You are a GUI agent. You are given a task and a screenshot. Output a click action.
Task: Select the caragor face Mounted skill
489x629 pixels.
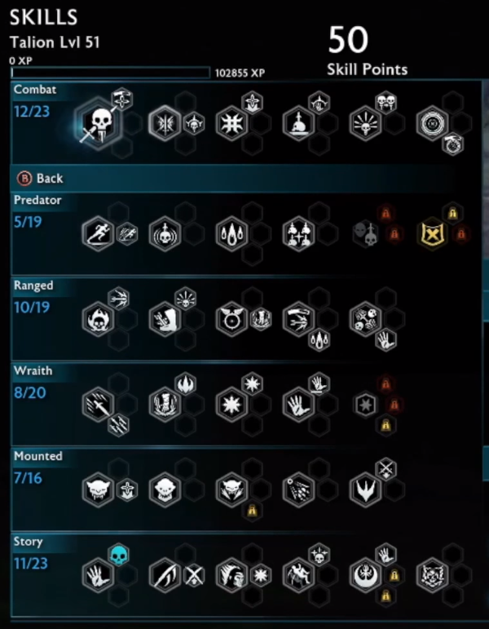point(98,489)
